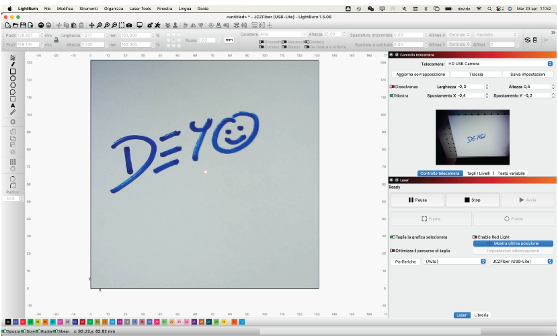Choose the Select arrow tool

pos(13,58)
